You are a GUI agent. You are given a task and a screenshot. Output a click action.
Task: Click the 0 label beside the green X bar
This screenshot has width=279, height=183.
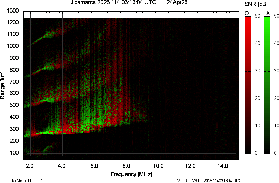[275, 153]
